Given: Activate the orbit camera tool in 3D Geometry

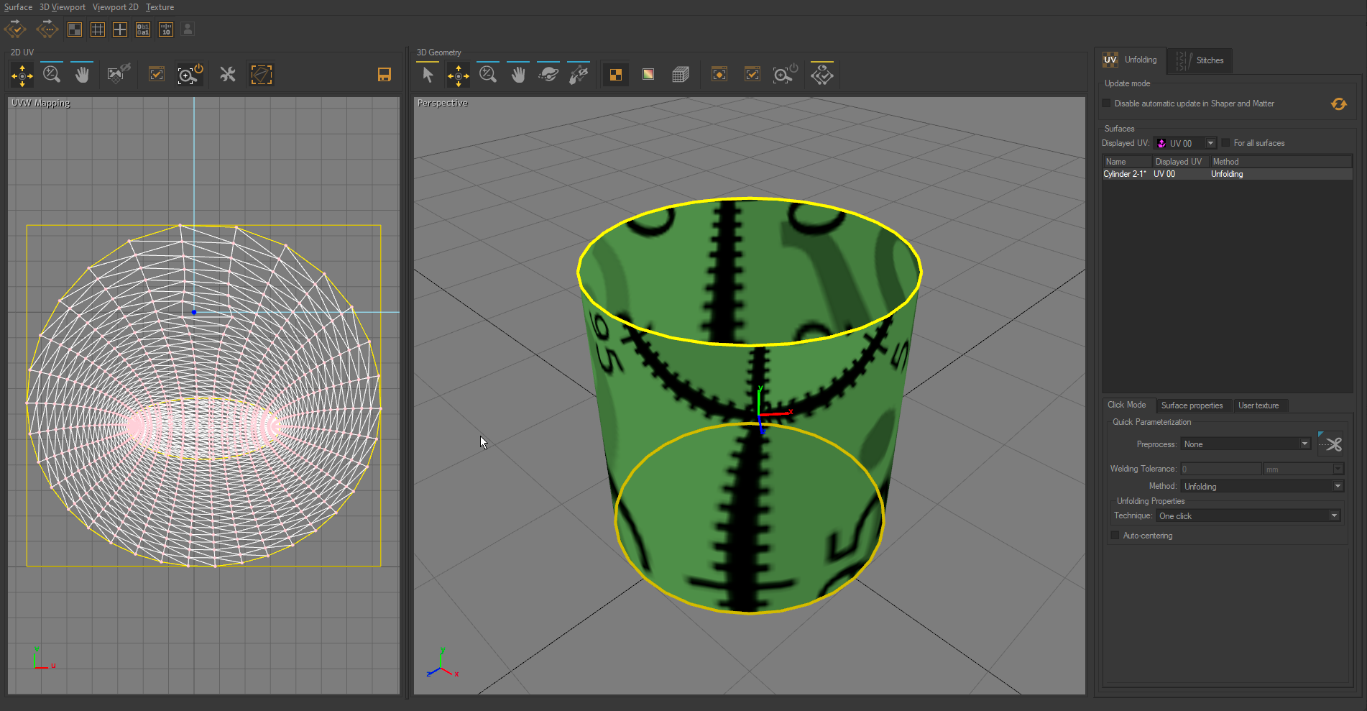Looking at the screenshot, I should coord(548,74).
